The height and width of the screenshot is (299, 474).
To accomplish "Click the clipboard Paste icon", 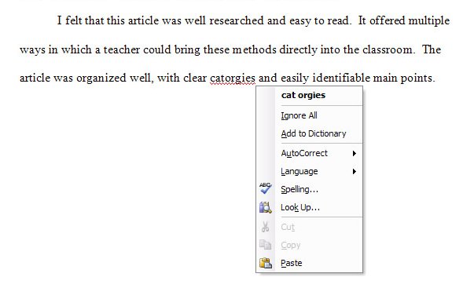I will [x=266, y=263].
